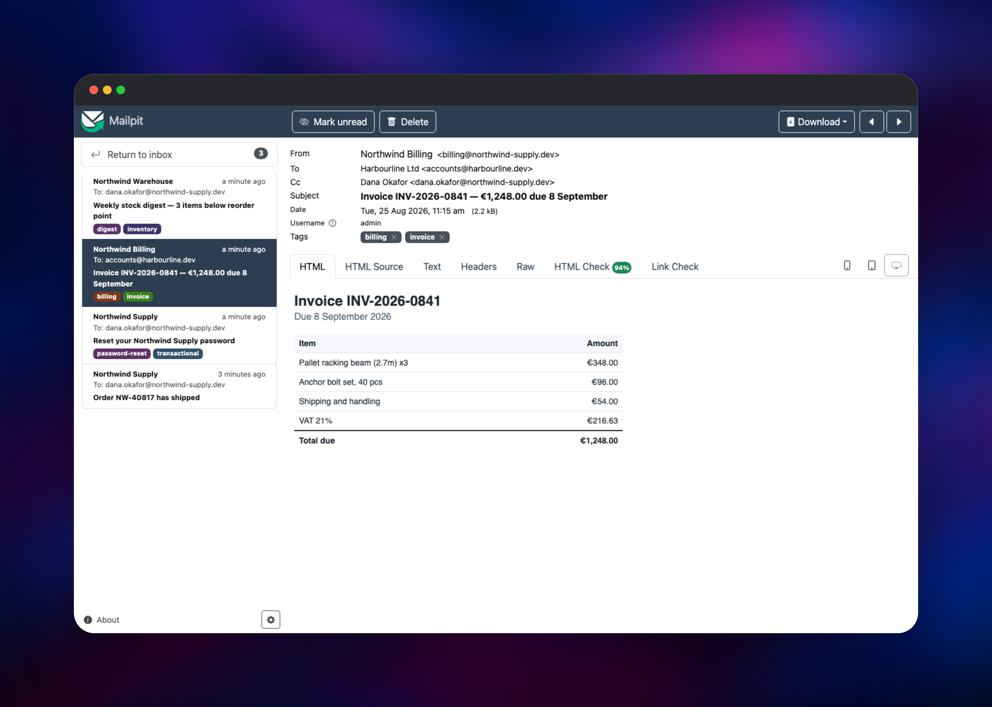Open the About link
992x707 pixels.
coord(101,620)
